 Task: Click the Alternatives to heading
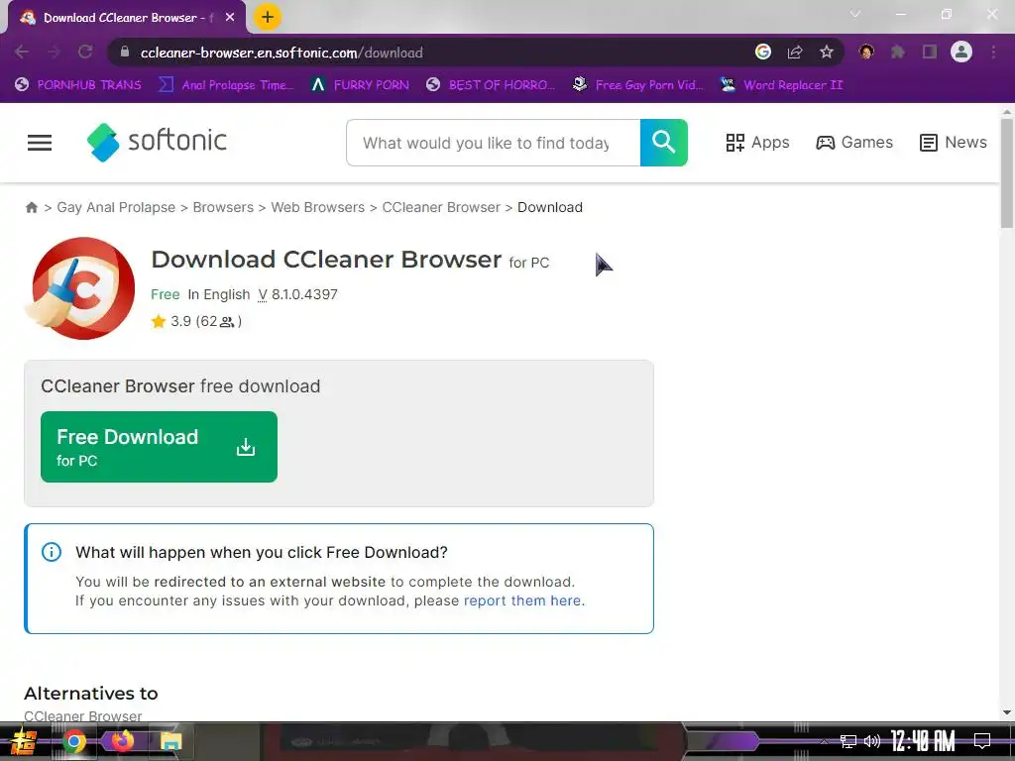point(90,693)
